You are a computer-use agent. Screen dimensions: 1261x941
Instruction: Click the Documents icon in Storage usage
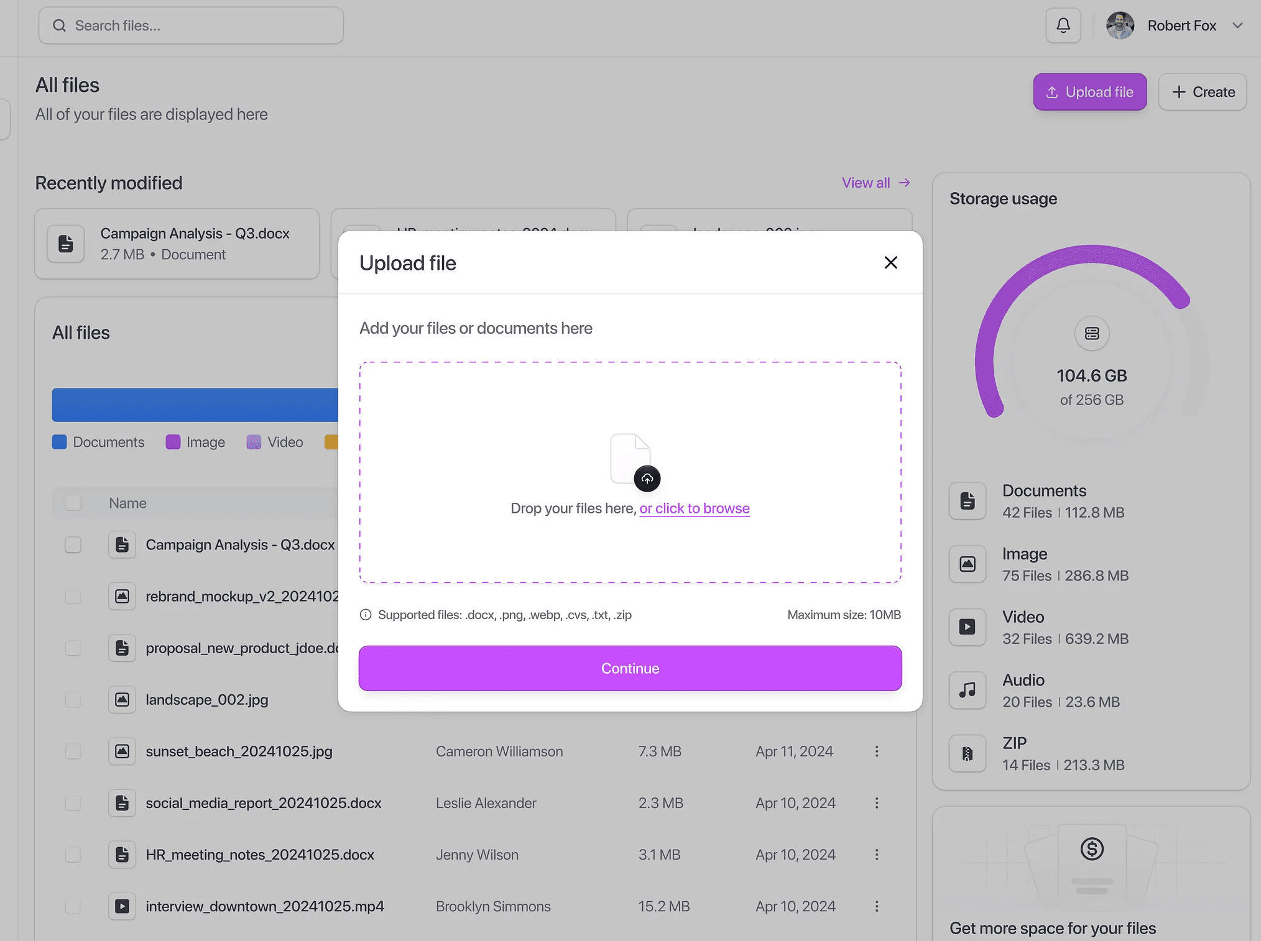pyautogui.click(x=968, y=501)
